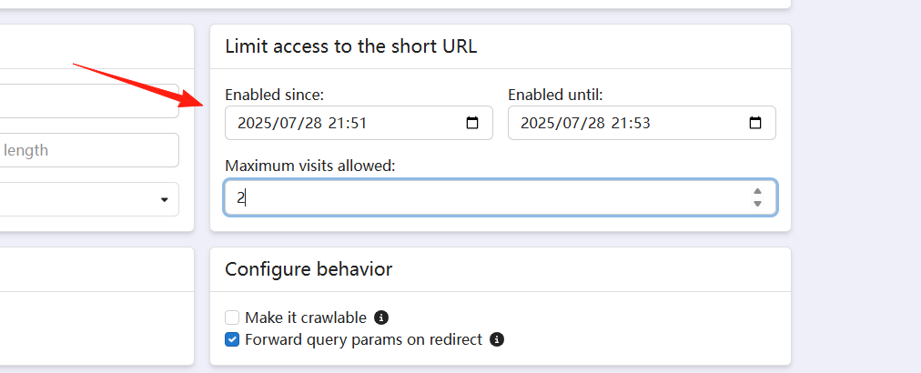The width and height of the screenshot is (921, 373).
Task: Expand the dropdown in the left panel
Action: coord(89,199)
